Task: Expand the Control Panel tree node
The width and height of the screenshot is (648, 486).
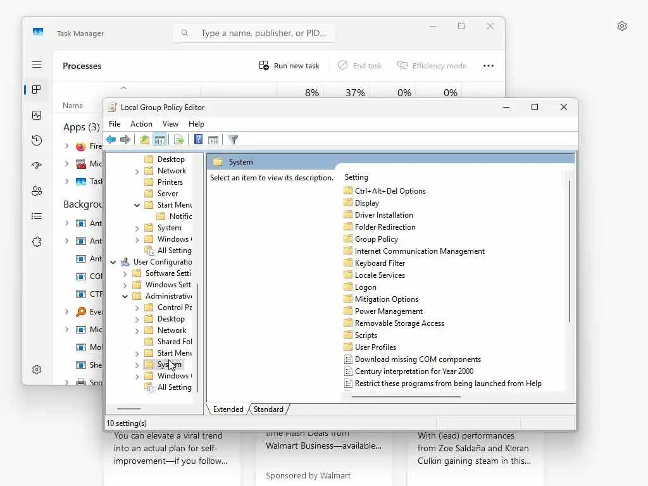Action: pyautogui.click(x=137, y=308)
